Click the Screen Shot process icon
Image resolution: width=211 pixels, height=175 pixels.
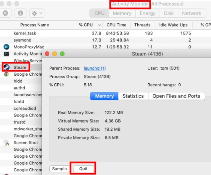click(6, 142)
